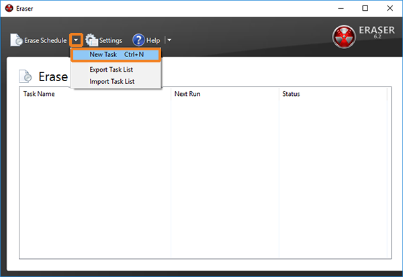403x277 pixels.
Task: Click the blue Help question mark icon
Action: click(138, 40)
